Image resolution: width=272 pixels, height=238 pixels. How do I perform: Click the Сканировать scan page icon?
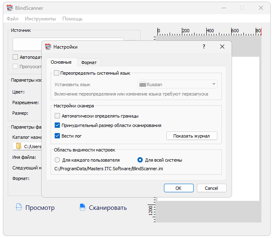click(82, 207)
